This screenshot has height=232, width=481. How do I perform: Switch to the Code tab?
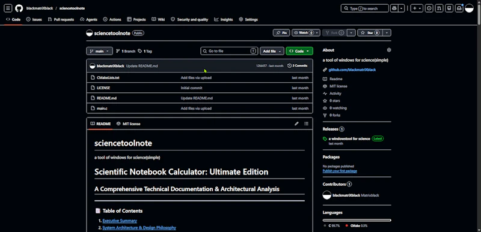(13, 19)
